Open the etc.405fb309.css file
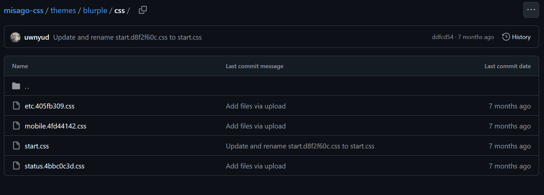 pyautogui.click(x=50, y=106)
